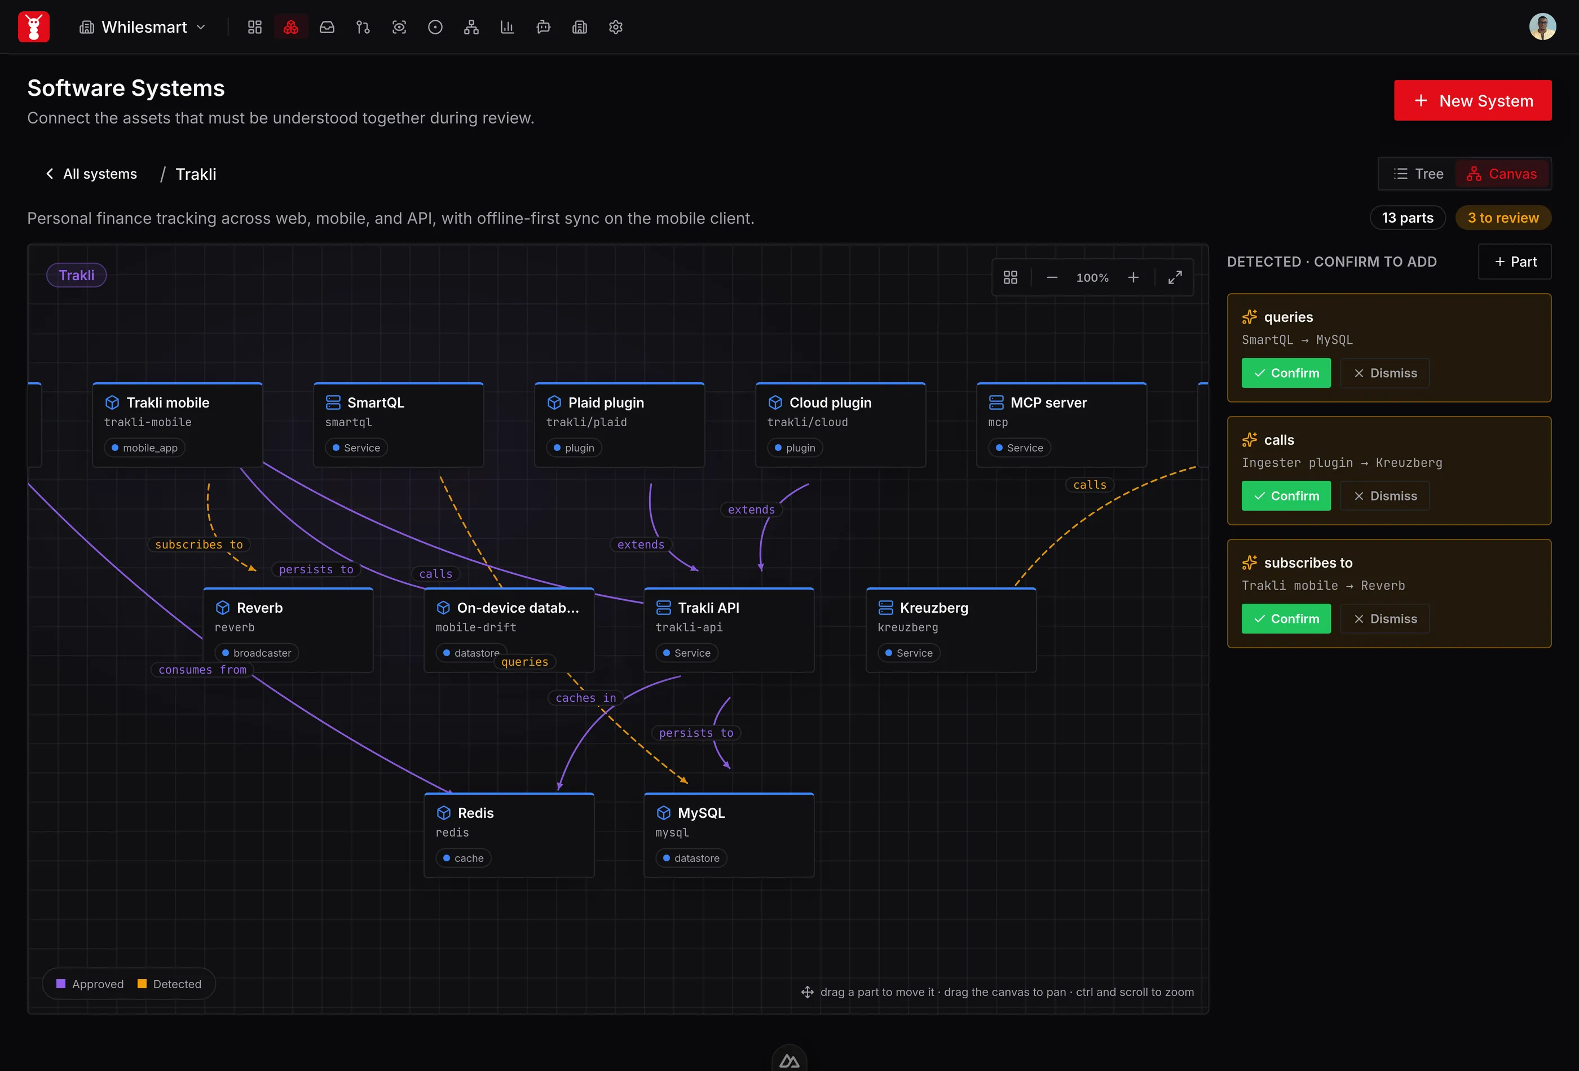Open the network hierarchy icon in top nav

tap(471, 27)
